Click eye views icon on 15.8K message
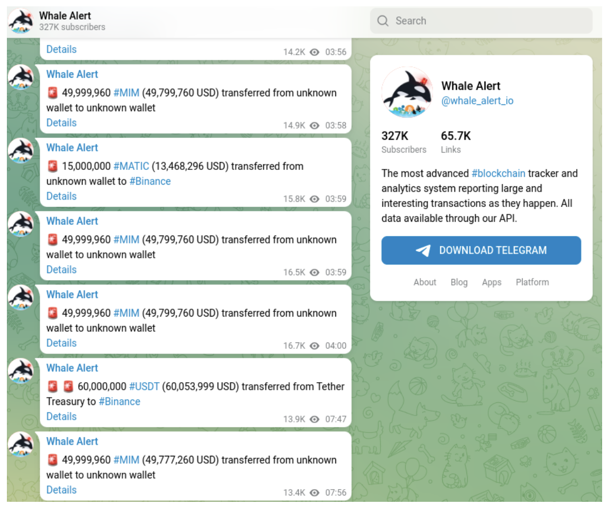This screenshot has height=505, width=609. coord(315,199)
